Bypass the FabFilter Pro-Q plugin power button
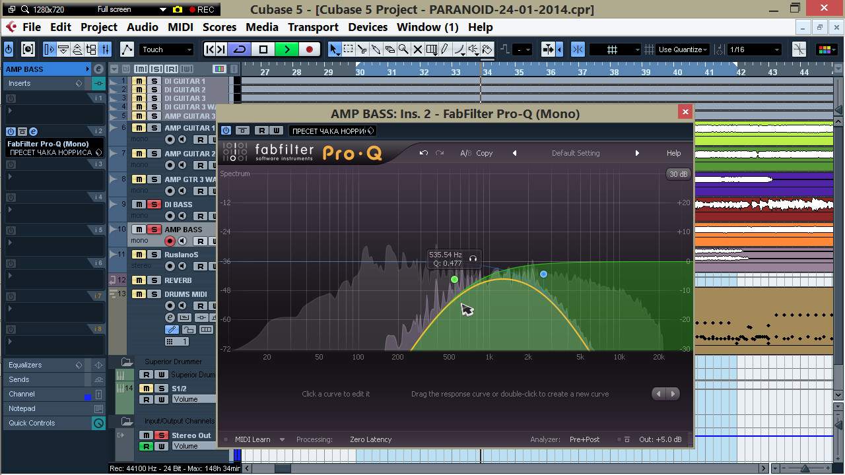Image resolution: width=845 pixels, height=475 pixels. [226, 131]
